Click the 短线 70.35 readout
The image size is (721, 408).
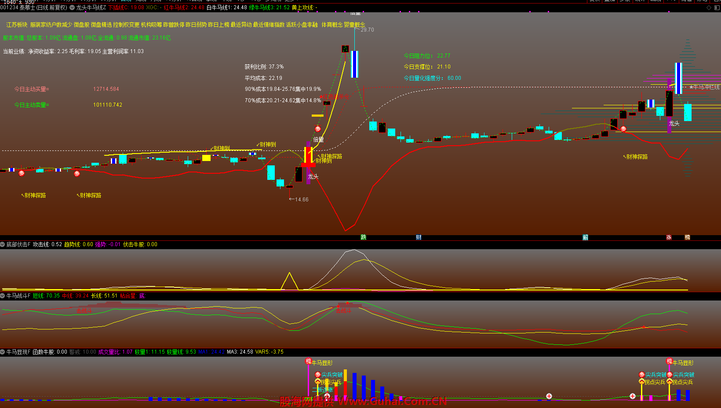click(x=46, y=296)
